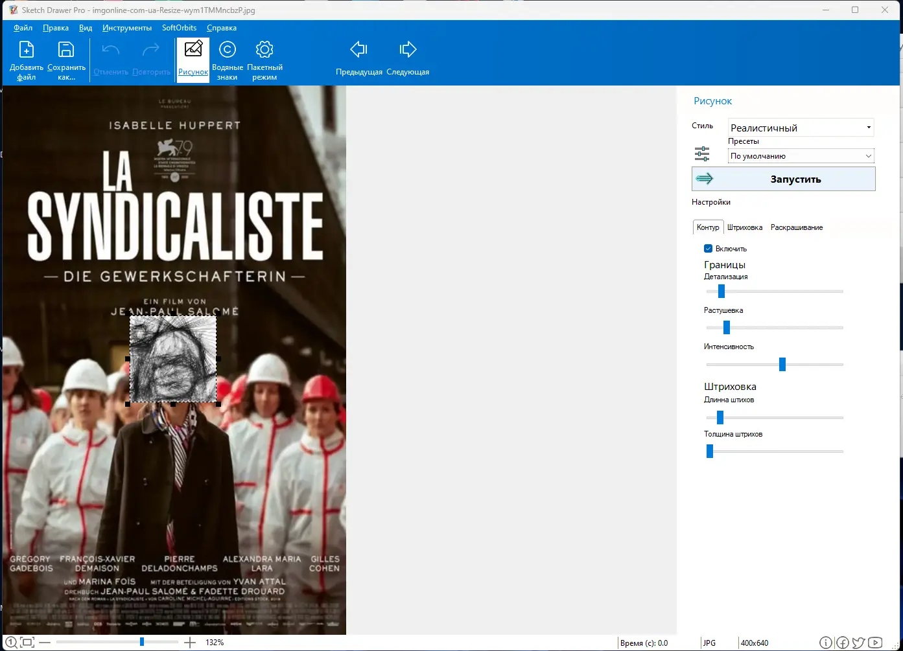Screen dimensions: 903x651
Task: Click the zoom in plus icon
Action: click(190, 643)
